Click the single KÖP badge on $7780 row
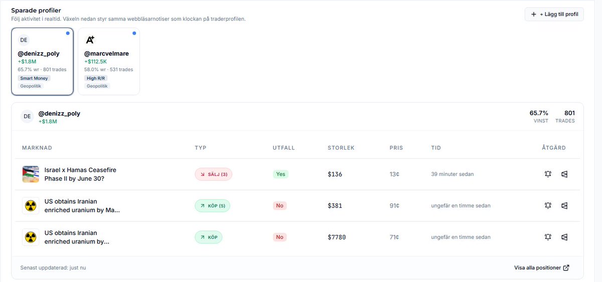 [x=208, y=237]
